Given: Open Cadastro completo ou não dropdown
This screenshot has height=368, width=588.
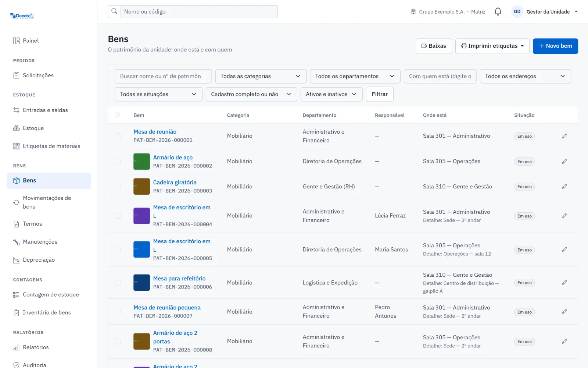Looking at the screenshot, I should point(251,94).
